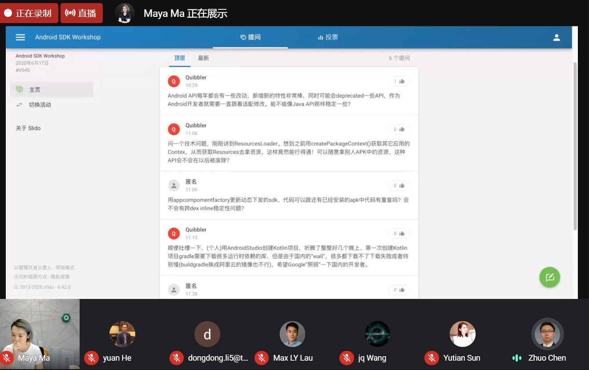Click the anonymous avatar on the 11:38 question
The image size is (589, 370).
click(174, 290)
